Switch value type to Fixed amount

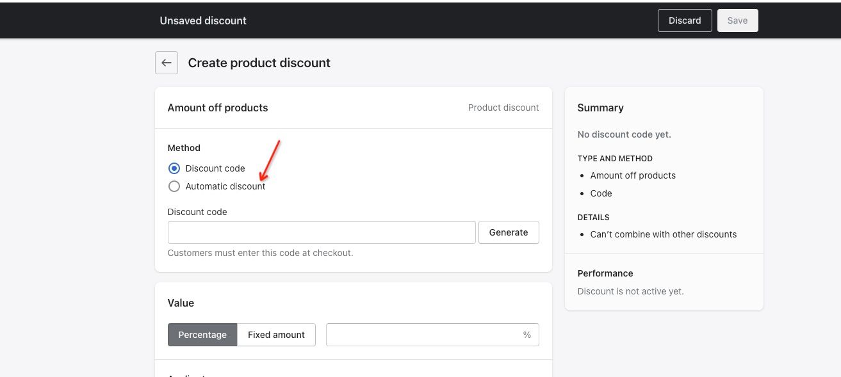tap(276, 335)
